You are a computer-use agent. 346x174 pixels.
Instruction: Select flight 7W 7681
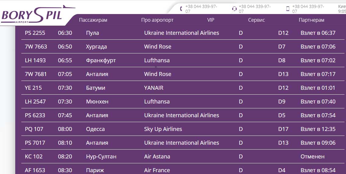coord(36,74)
